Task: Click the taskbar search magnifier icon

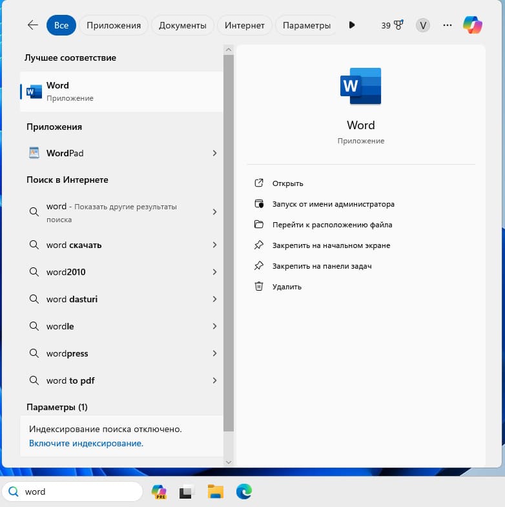Action: pos(14,491)
